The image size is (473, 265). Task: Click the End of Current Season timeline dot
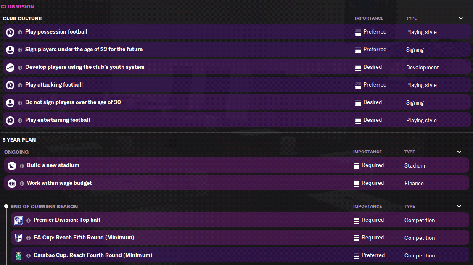click(x=6, y=207)
